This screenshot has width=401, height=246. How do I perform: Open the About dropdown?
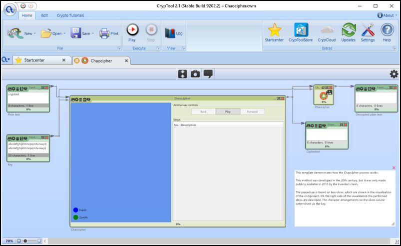pyautogui.click(x=387, y=15)
